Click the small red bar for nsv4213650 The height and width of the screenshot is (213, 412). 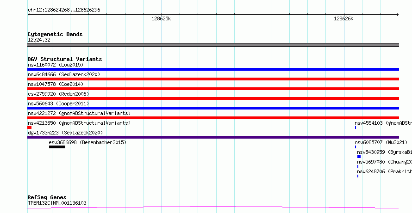pos(30,128)
